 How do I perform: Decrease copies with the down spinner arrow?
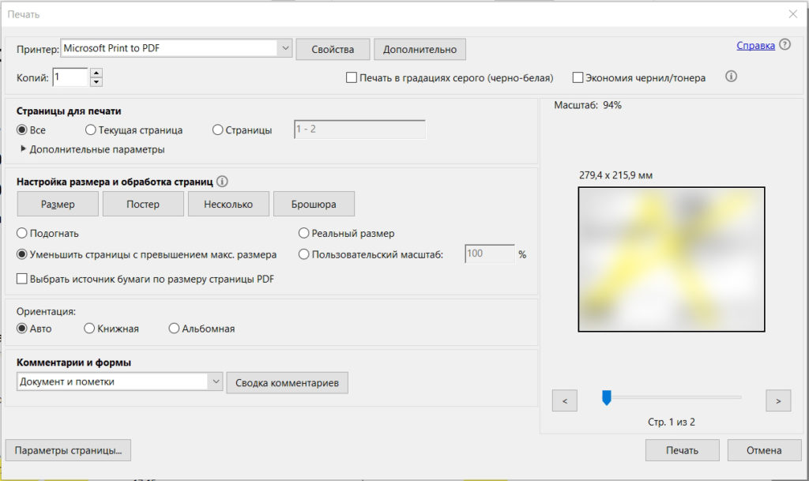click(x=96, y=81)
